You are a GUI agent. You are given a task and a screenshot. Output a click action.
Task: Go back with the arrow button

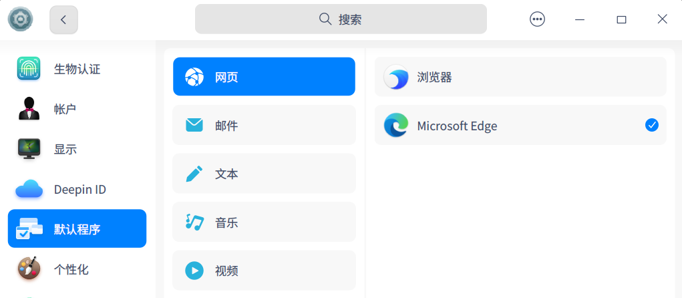point(63,19)
